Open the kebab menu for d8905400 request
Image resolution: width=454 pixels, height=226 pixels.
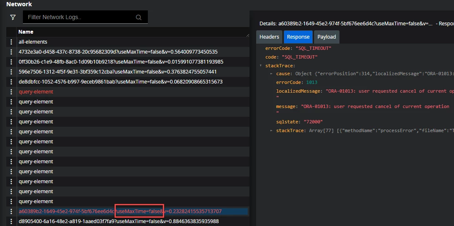coord(11,221)
